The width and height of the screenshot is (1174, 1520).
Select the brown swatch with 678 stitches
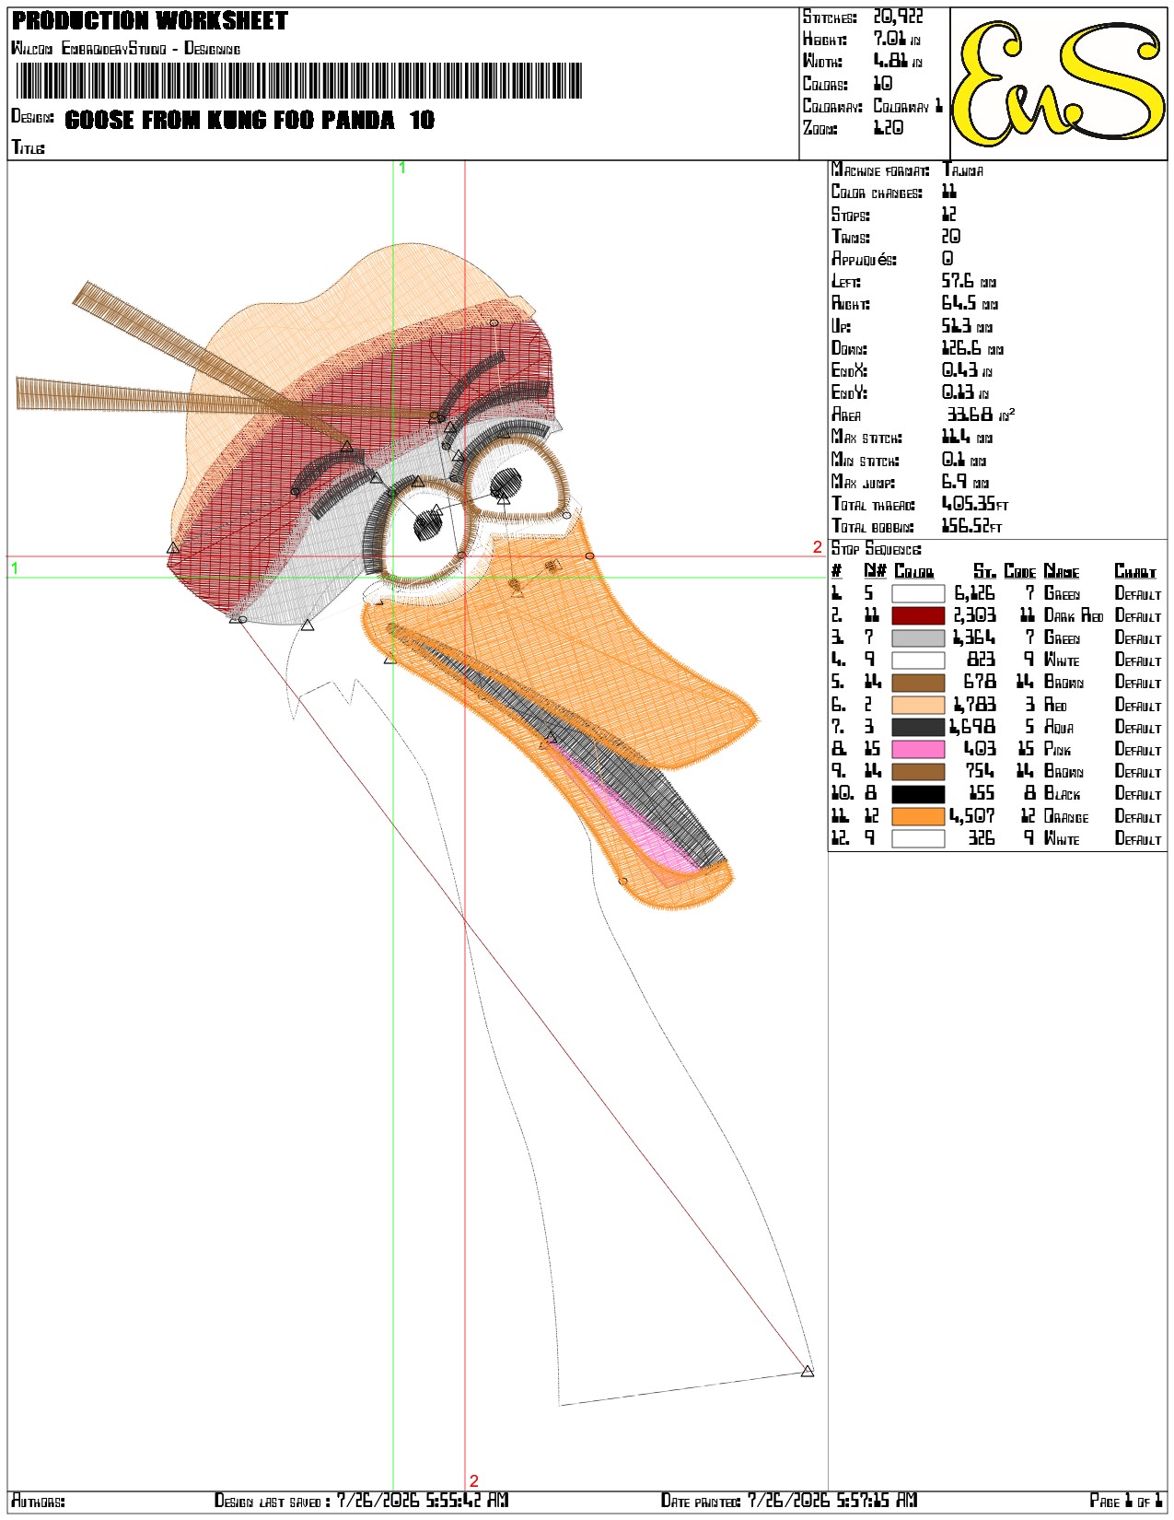coord(918,683)
